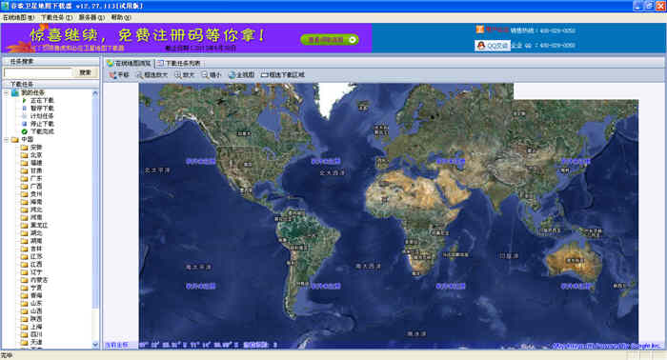Collapse the 中国 folder tree node
This screenshot has height=360, width=667.
[x=7, y=139]
